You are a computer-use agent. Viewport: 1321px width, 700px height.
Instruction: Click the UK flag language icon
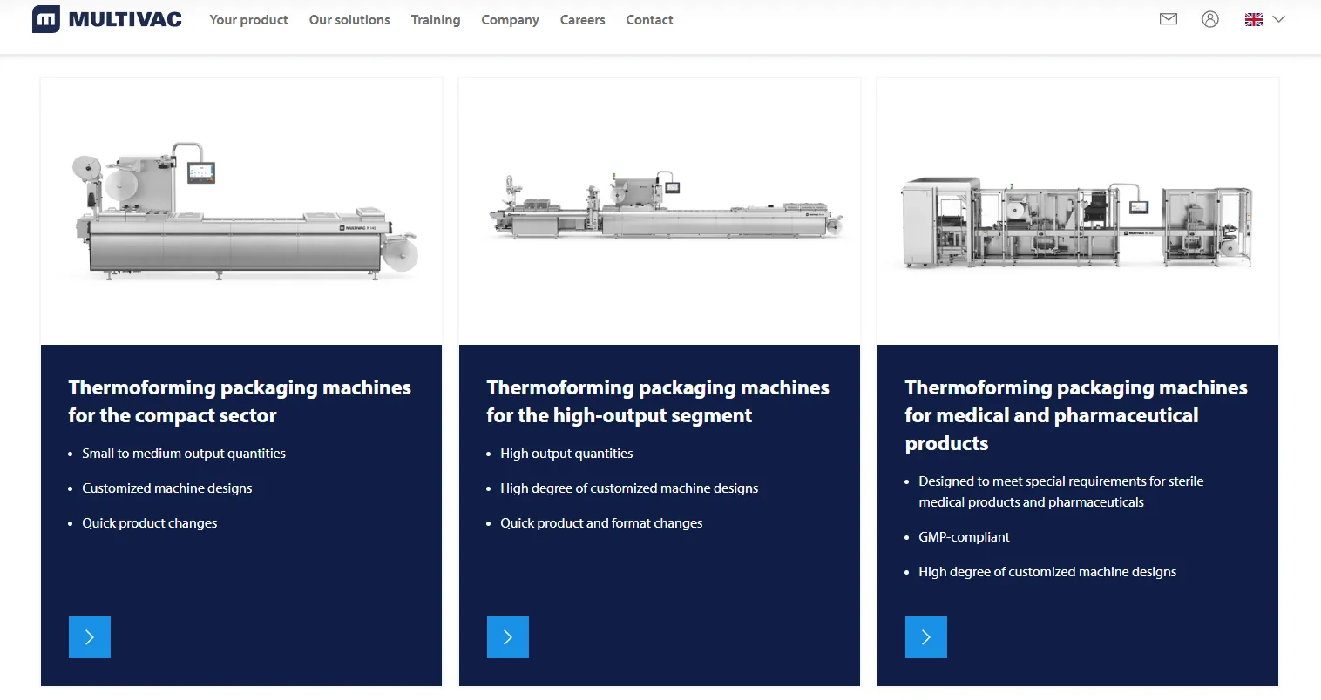pos(1254,19)
